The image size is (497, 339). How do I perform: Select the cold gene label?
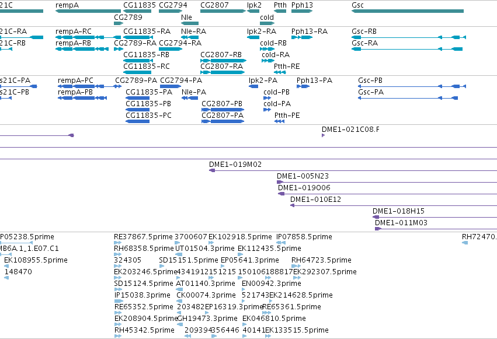click(267, 17)
